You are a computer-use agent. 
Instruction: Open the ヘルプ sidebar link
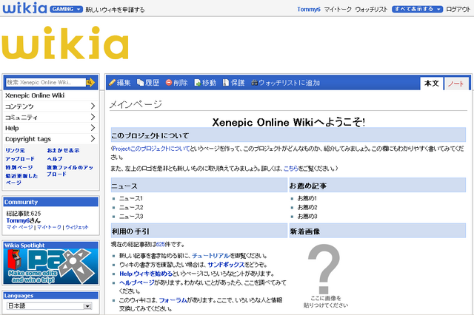point(55,159)
